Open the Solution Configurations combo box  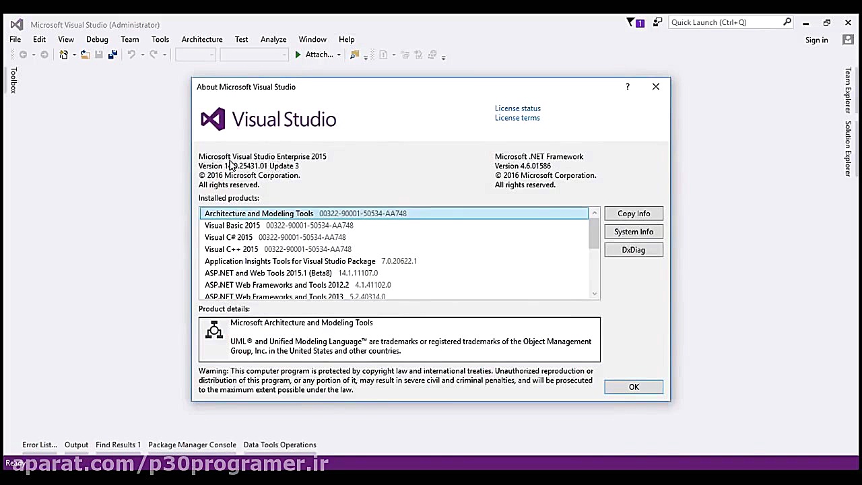click(x=195, y=55)
